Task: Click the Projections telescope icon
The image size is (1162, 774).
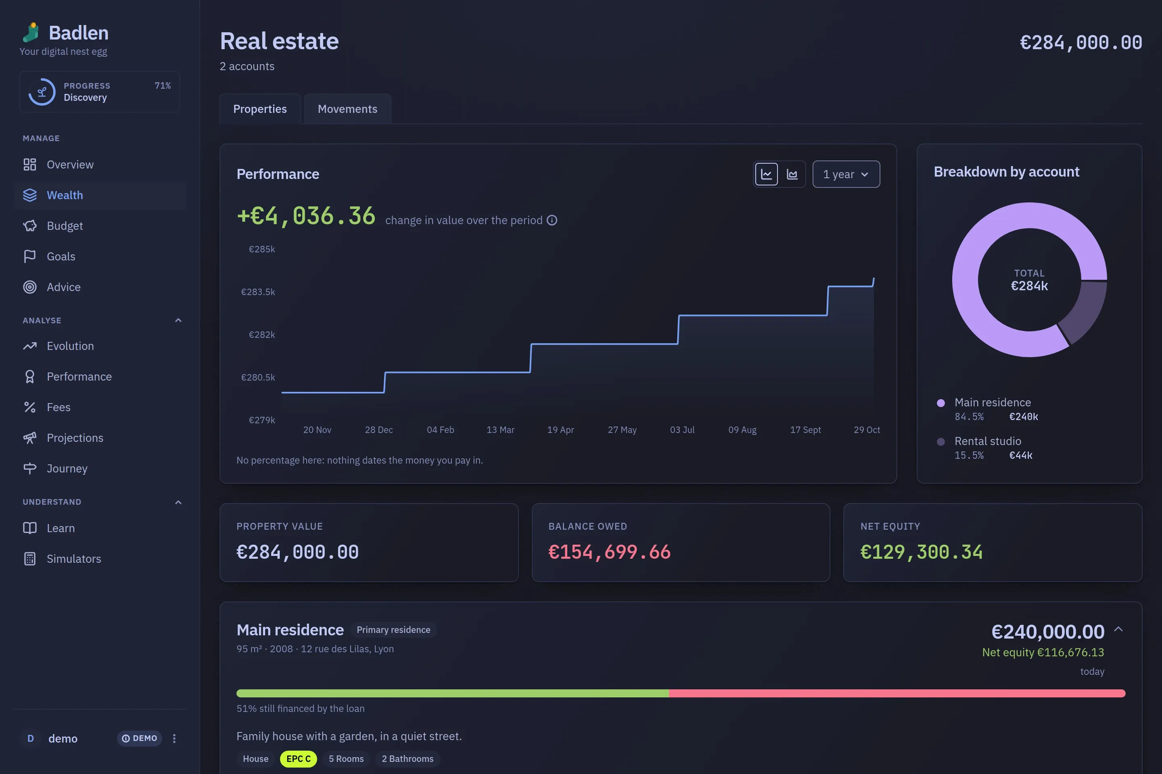Action: point(29,438)
